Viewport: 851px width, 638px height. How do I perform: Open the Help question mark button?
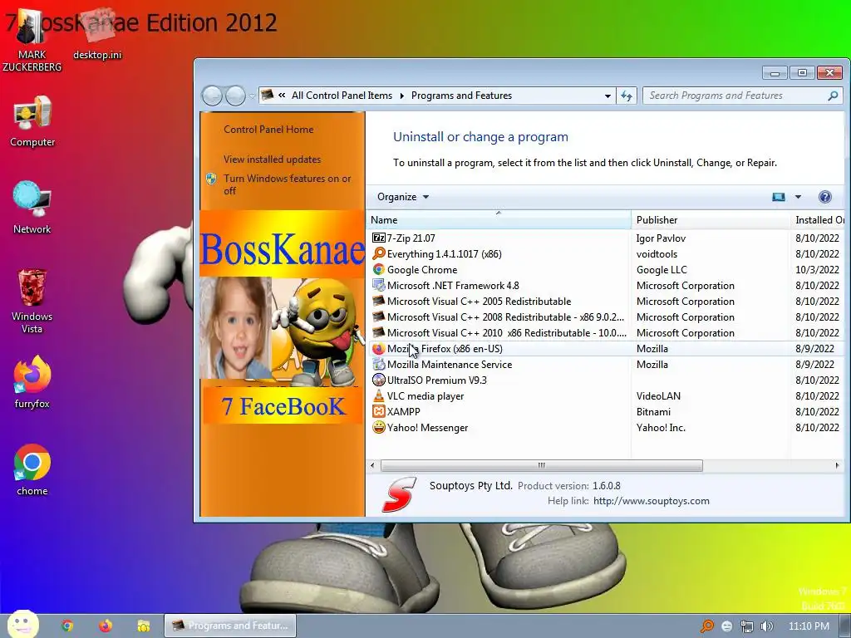tap(824, 197)
